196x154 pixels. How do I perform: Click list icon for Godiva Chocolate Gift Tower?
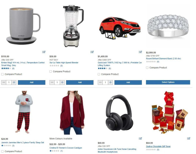click(x=189, y=138)
